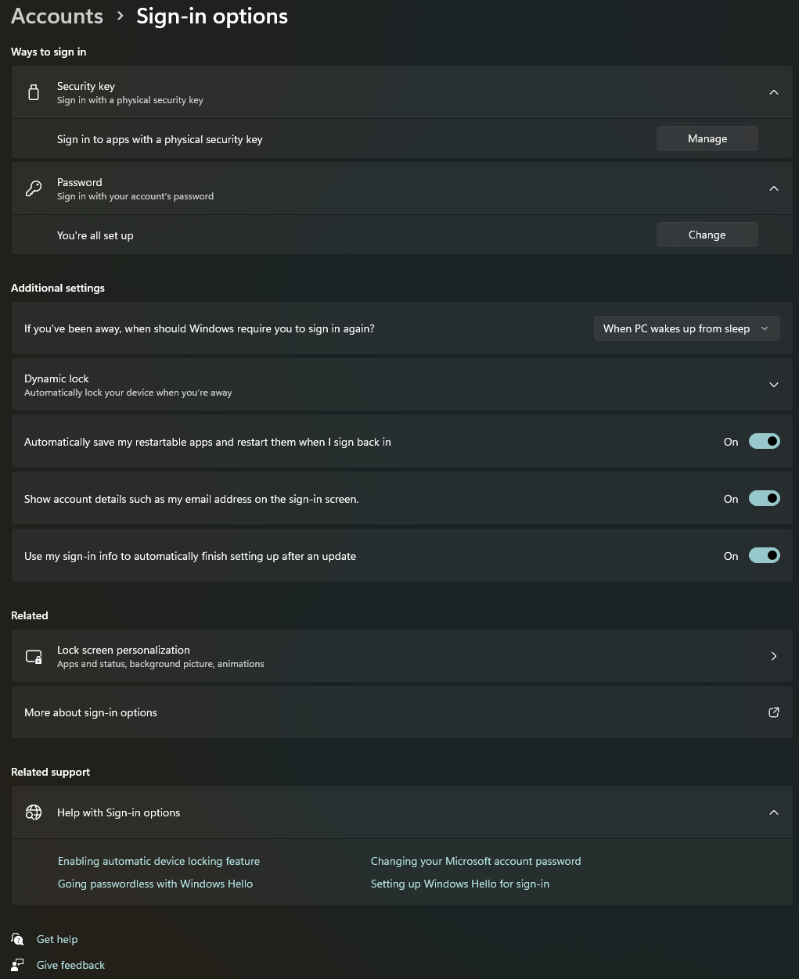Click the globe icon beside Help with Sign-in options
The height and width of the screenshot is (979, 799).
(x=34, y=812)
